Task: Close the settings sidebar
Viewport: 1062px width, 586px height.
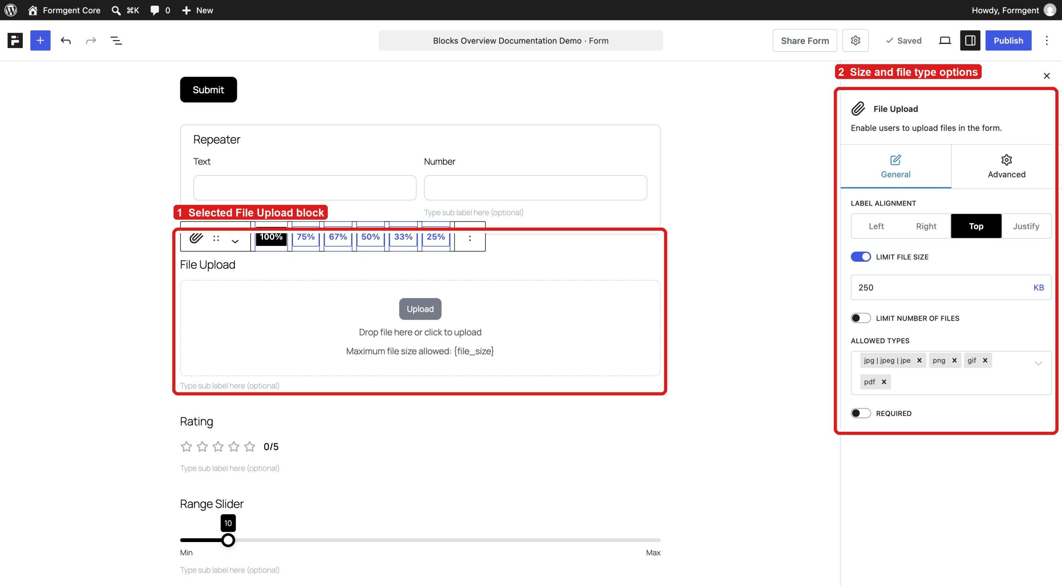Action: (x=1047, y=75)
